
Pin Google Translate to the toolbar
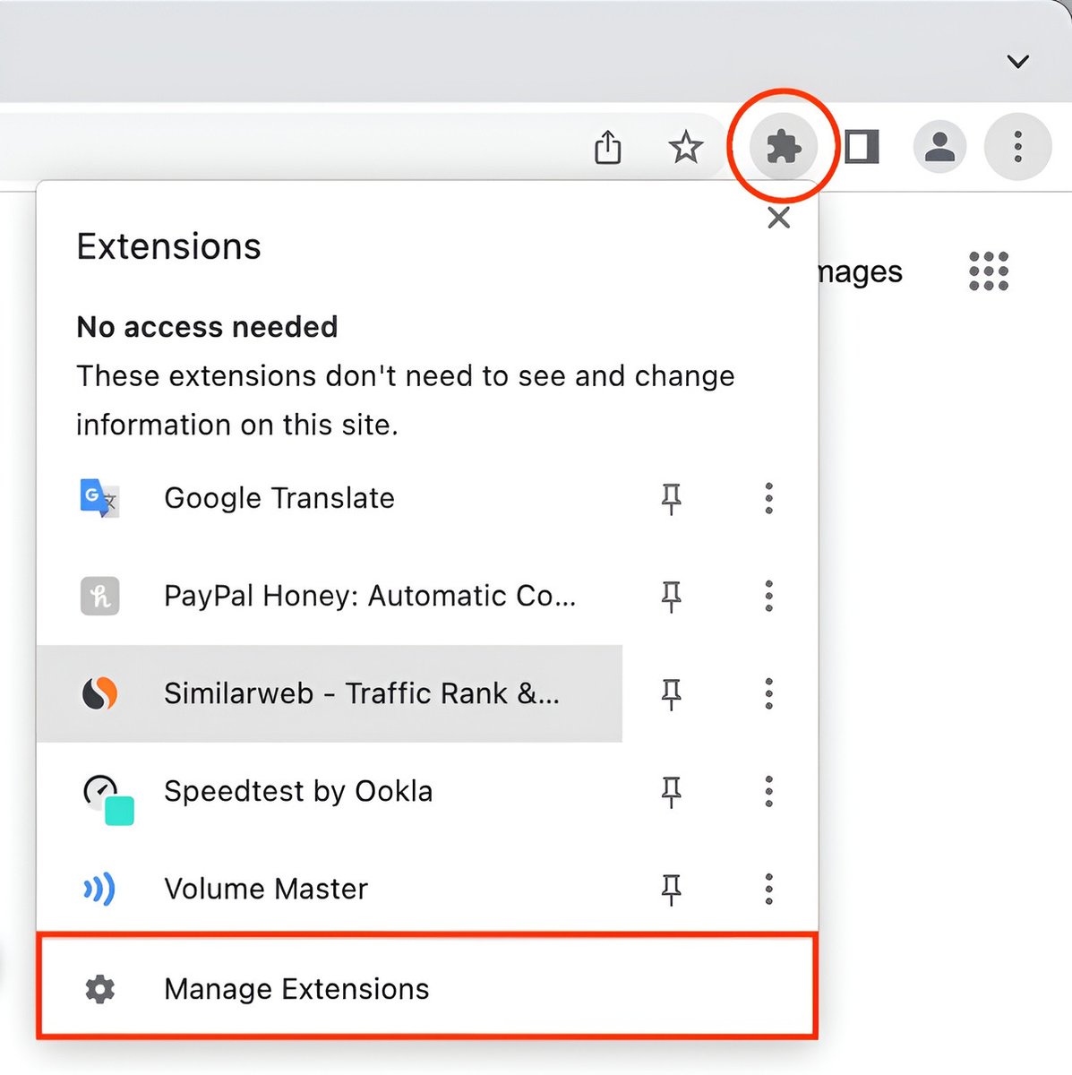671,499
